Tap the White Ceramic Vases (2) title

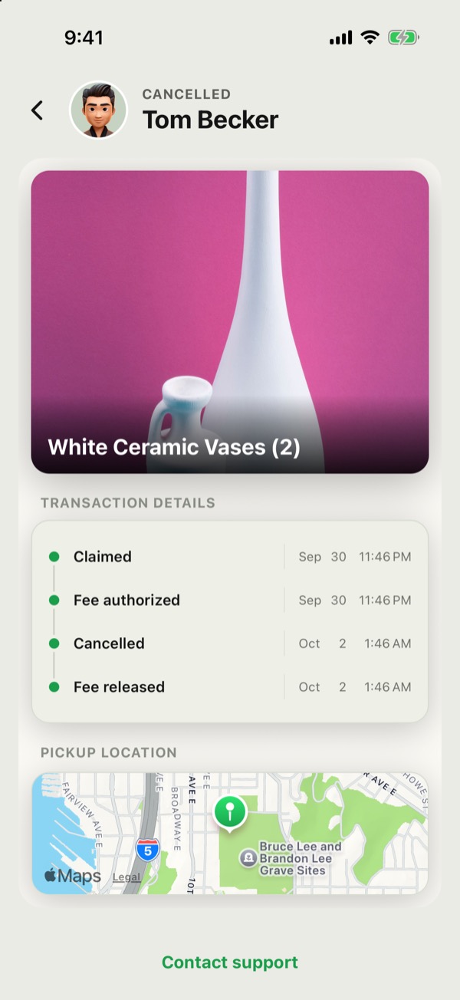tap(174, 447)
